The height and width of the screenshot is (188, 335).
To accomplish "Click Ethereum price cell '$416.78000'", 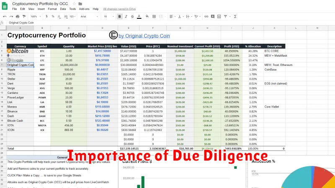I will point(102,56).
